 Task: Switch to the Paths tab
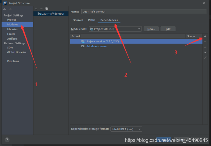click(92, 20)
